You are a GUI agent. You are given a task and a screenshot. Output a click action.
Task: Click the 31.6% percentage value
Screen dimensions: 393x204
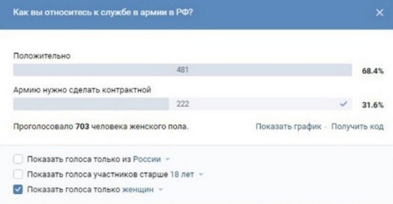pos(373,105)
